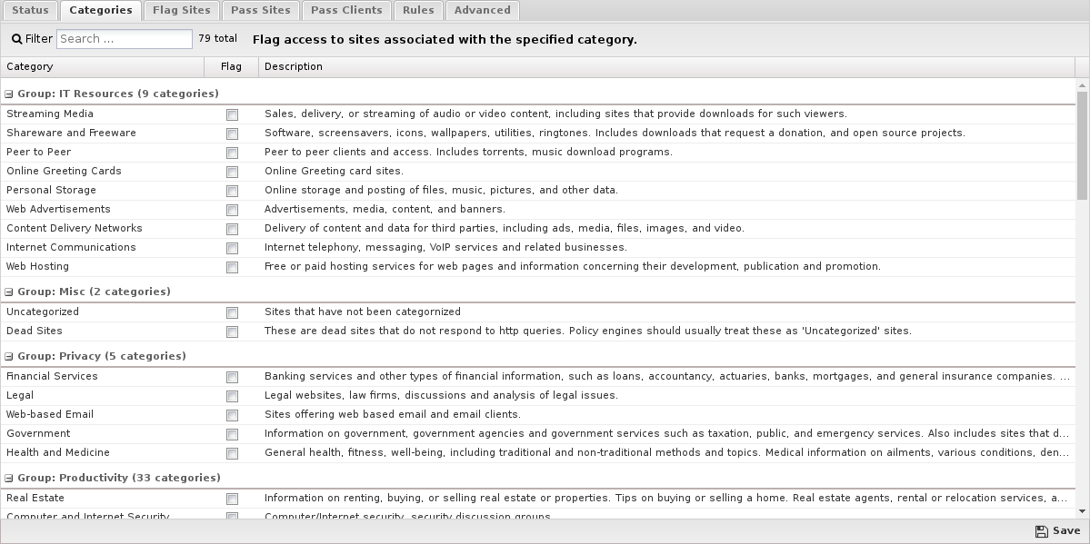Click into the Filter search field
1090x544 pixels.
[125, 39]
